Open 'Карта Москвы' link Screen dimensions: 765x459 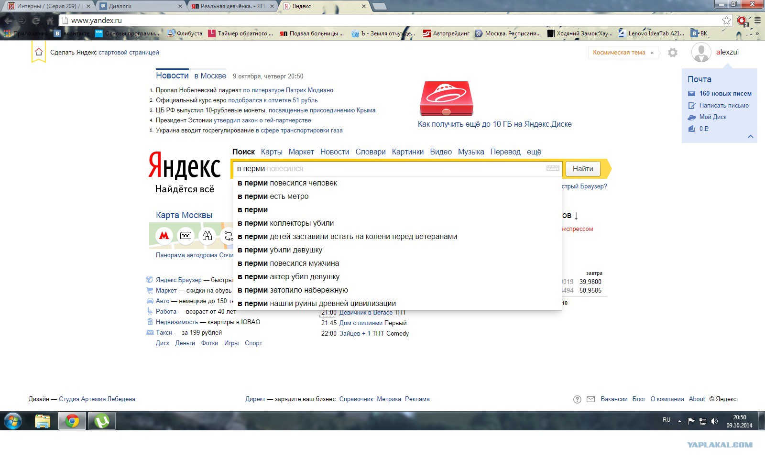coord(184,215)
